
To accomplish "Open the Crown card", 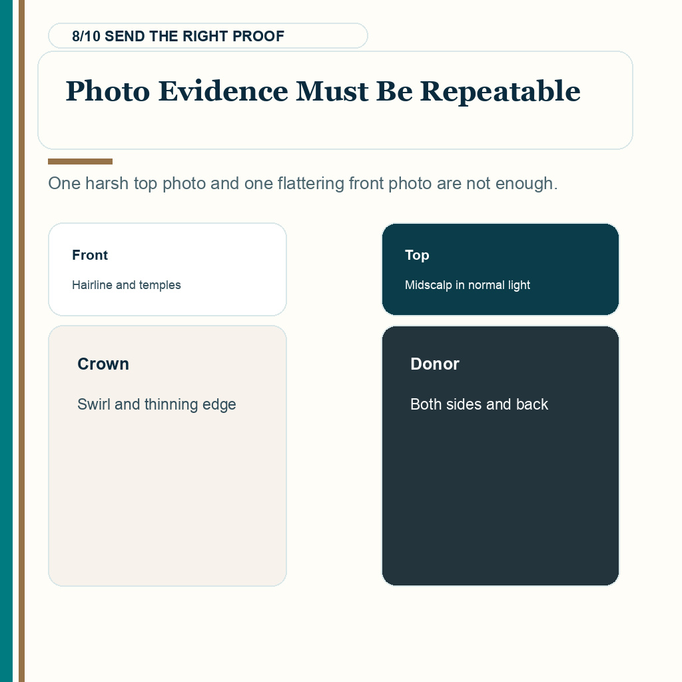I will coord(167,456).
